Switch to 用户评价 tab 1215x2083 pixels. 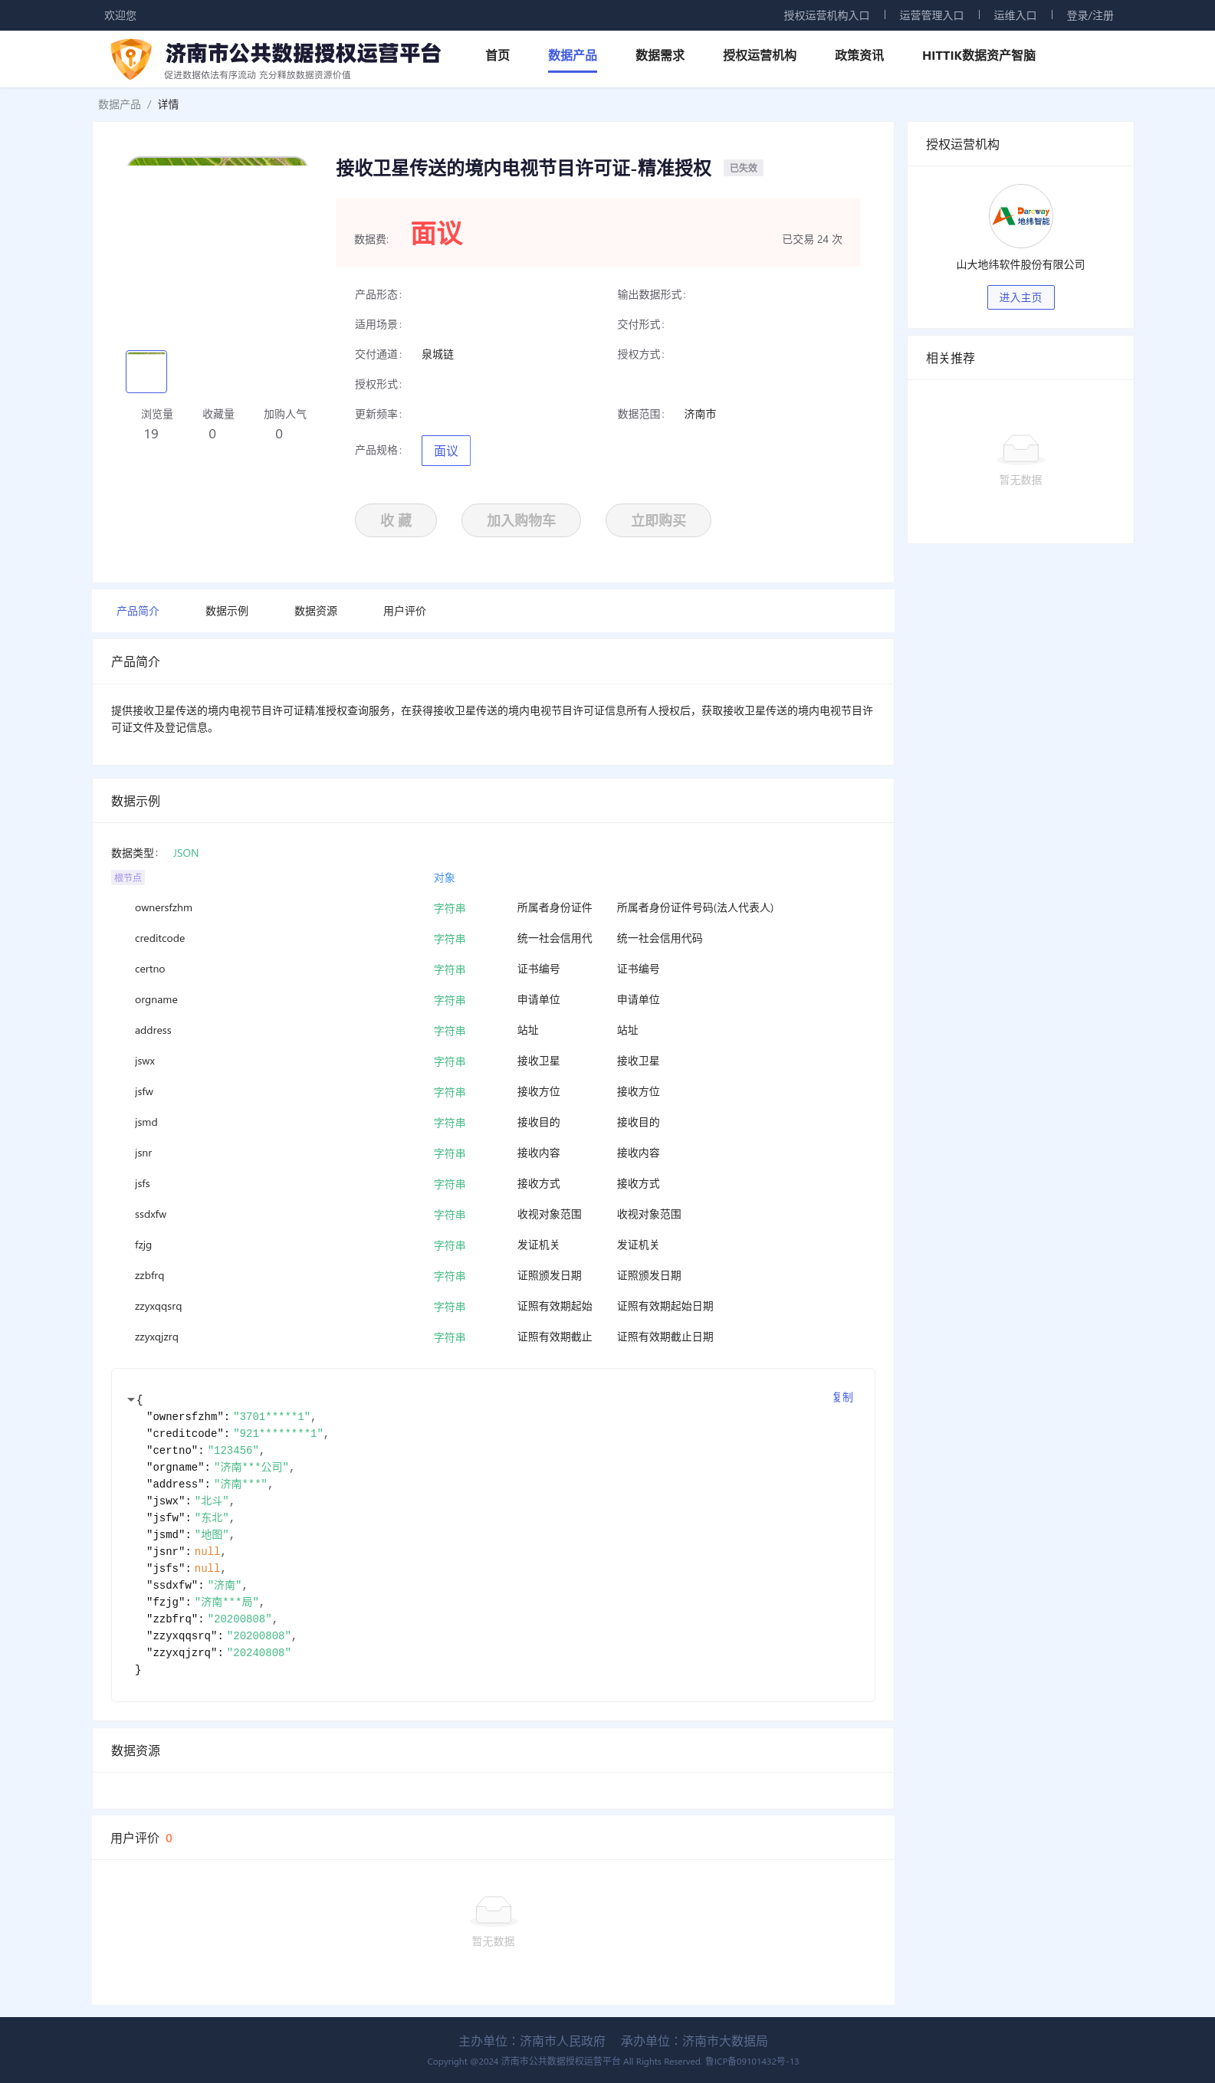point(404,611)
